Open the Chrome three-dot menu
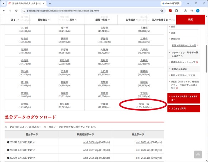 click(204, 11)
